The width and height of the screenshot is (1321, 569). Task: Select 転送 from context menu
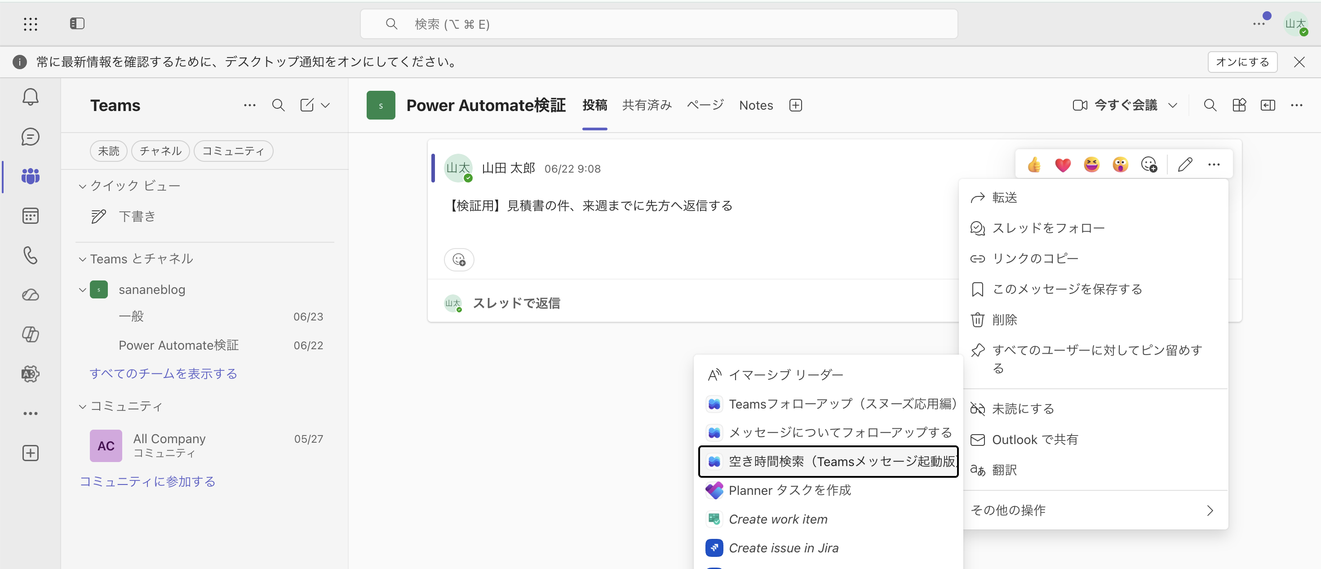1093,198
